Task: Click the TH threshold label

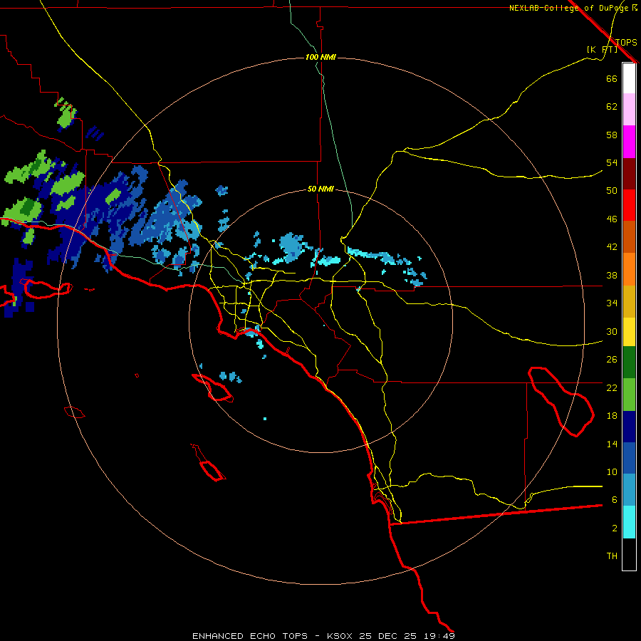Action: [612, 556]
